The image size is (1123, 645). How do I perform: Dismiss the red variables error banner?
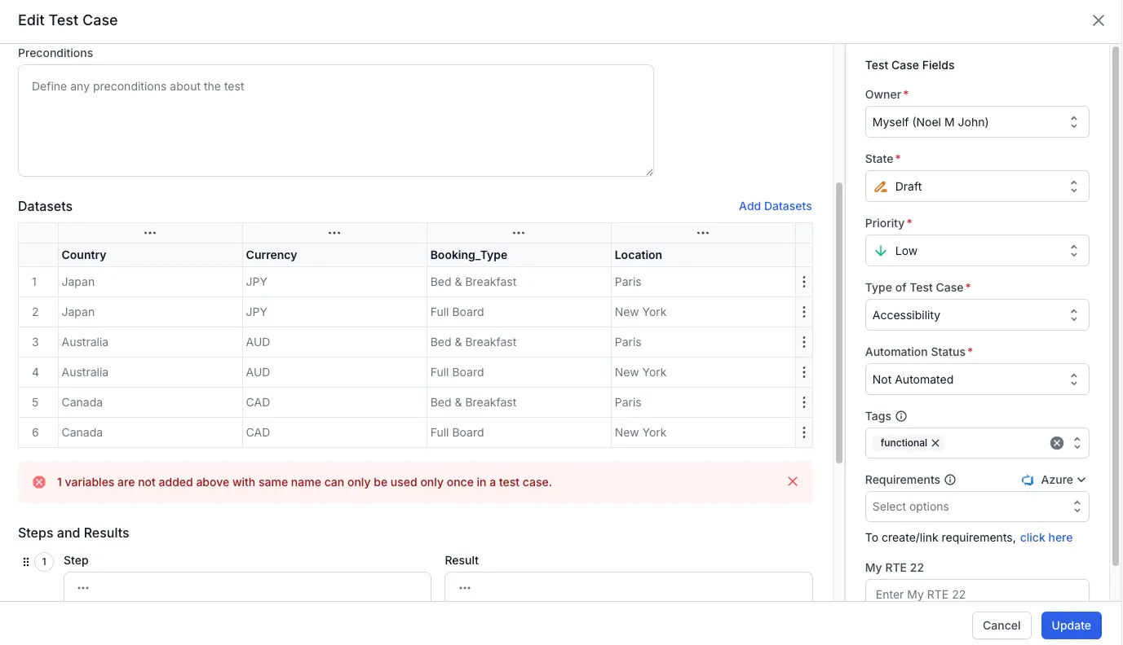point(792,482)
